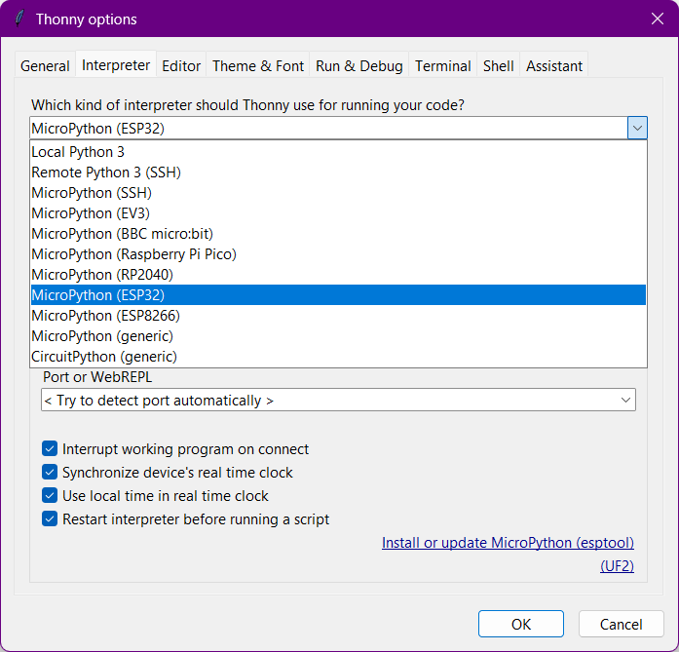Click the interpreter combo box field showing MicroPython (ESP32)
This screenshot has width=679, height=652.
[x=328, y=128]
